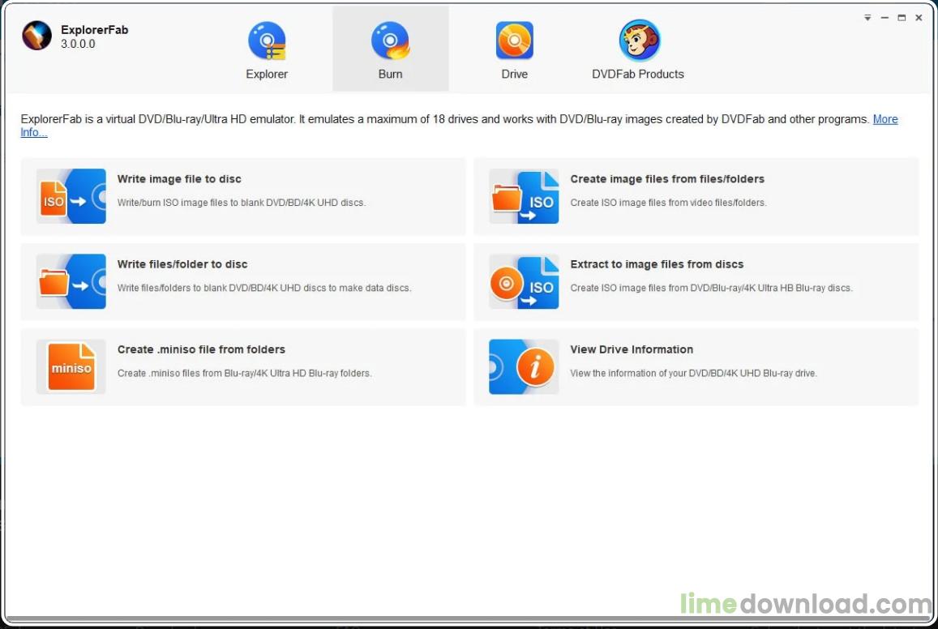
Task: Open the Explorer tab icon
Action: coord(267,41)
